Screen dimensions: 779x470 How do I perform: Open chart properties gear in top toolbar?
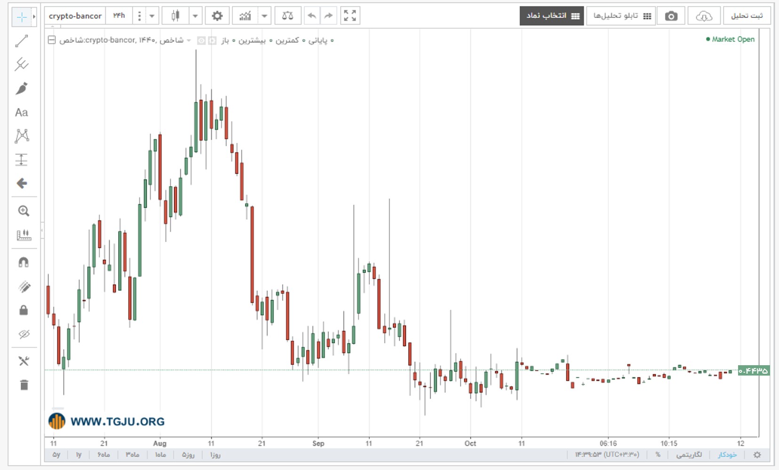point(217,16)
